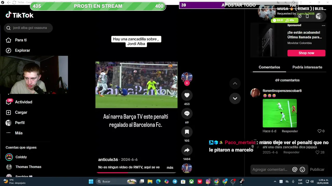The image size is (332, 186).
Task: Open Copilot from taskbar
Action: (167, 182)
